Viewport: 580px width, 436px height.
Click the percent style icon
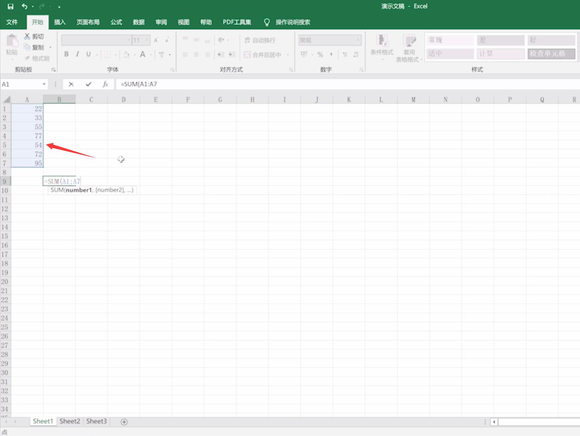320,54
